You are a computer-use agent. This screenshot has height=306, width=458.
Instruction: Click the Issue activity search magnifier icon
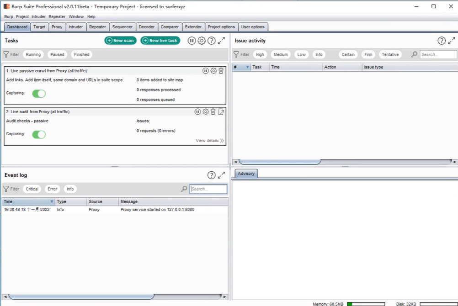pos(414,54)
